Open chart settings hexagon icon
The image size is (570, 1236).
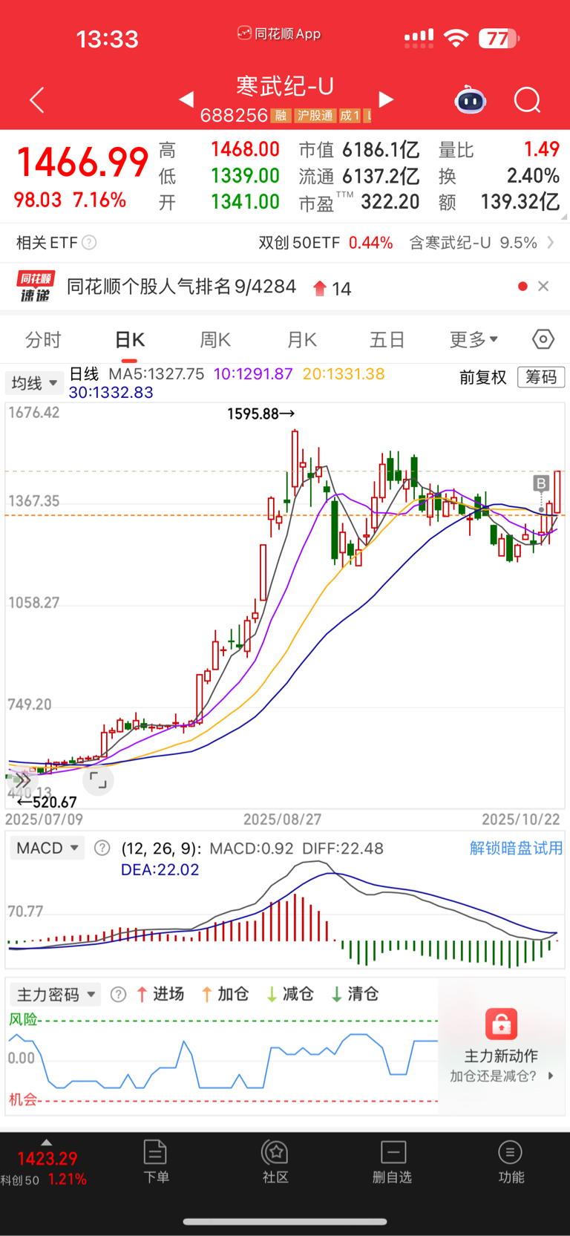[x=543, y=339]
